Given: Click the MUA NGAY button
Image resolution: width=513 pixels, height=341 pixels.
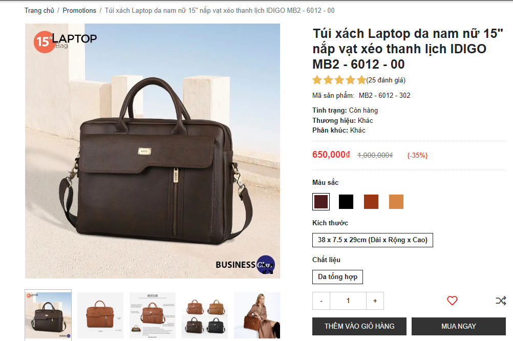Looking at the screenshot, I should [458, 326].
